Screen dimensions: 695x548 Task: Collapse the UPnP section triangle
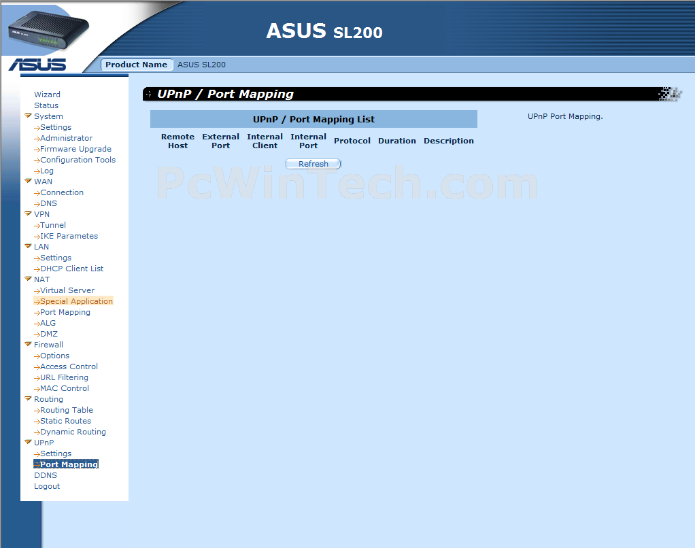[28, 442]
